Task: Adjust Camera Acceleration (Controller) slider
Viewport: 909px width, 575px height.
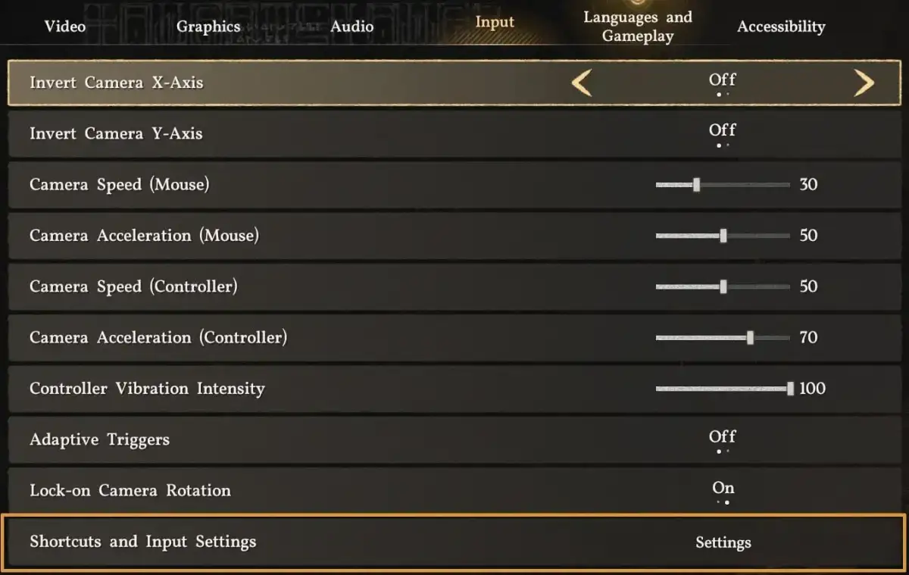Action: pos(752,338)
